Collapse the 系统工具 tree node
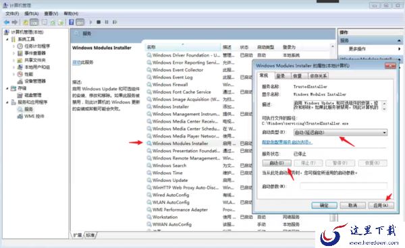 [7, 39]
